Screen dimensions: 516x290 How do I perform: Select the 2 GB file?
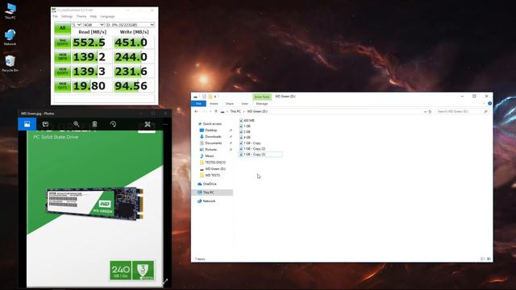pos(245,131)
